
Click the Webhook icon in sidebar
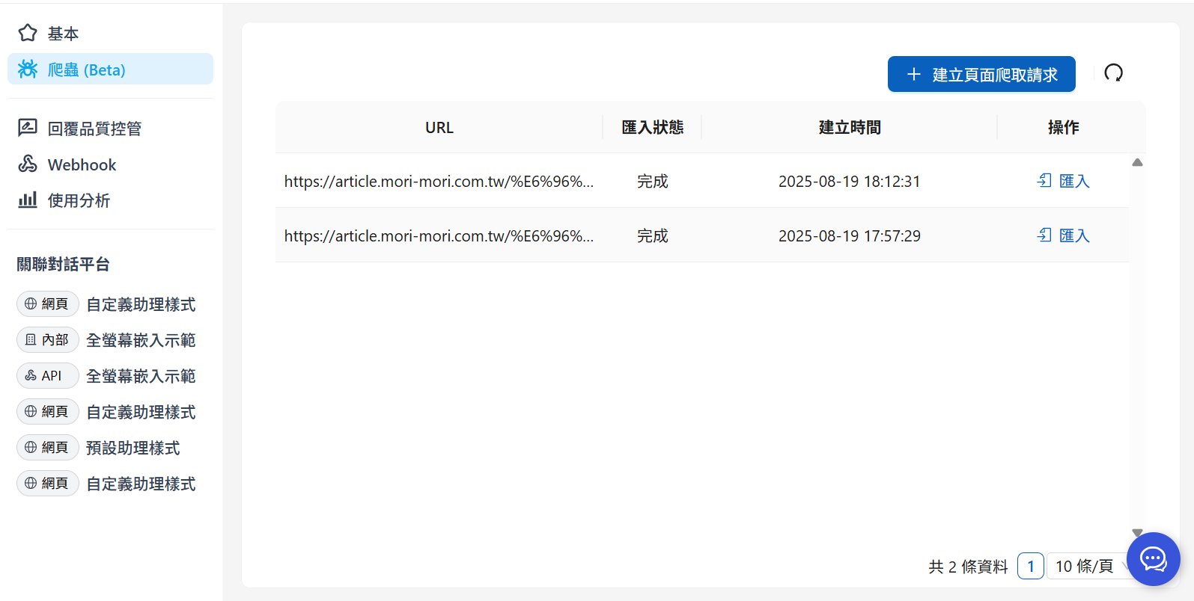(x=28, y=164)
